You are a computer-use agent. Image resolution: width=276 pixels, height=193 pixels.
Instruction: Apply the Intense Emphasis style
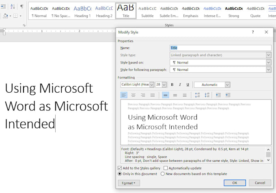tap(212, 12)
